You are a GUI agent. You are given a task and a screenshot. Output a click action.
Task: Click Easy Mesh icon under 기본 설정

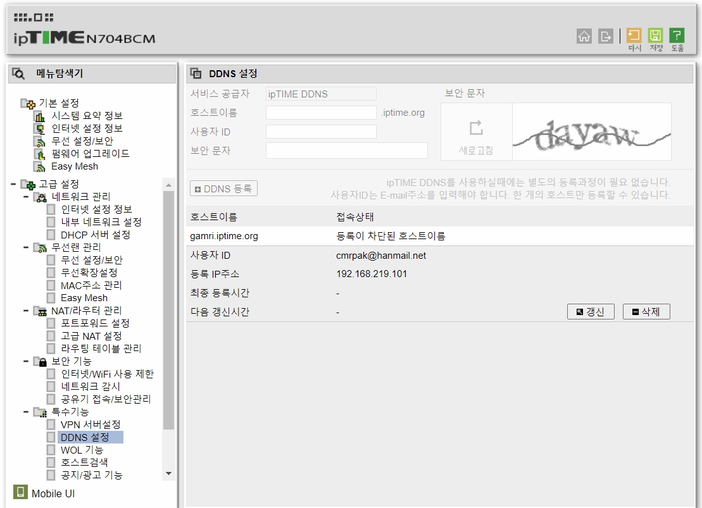(40, 167)
